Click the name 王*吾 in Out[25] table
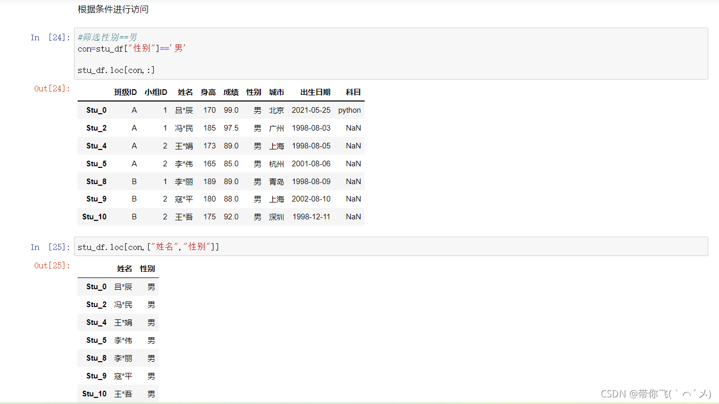Viewport: 719px width, 404px height. tap(123, 394)
